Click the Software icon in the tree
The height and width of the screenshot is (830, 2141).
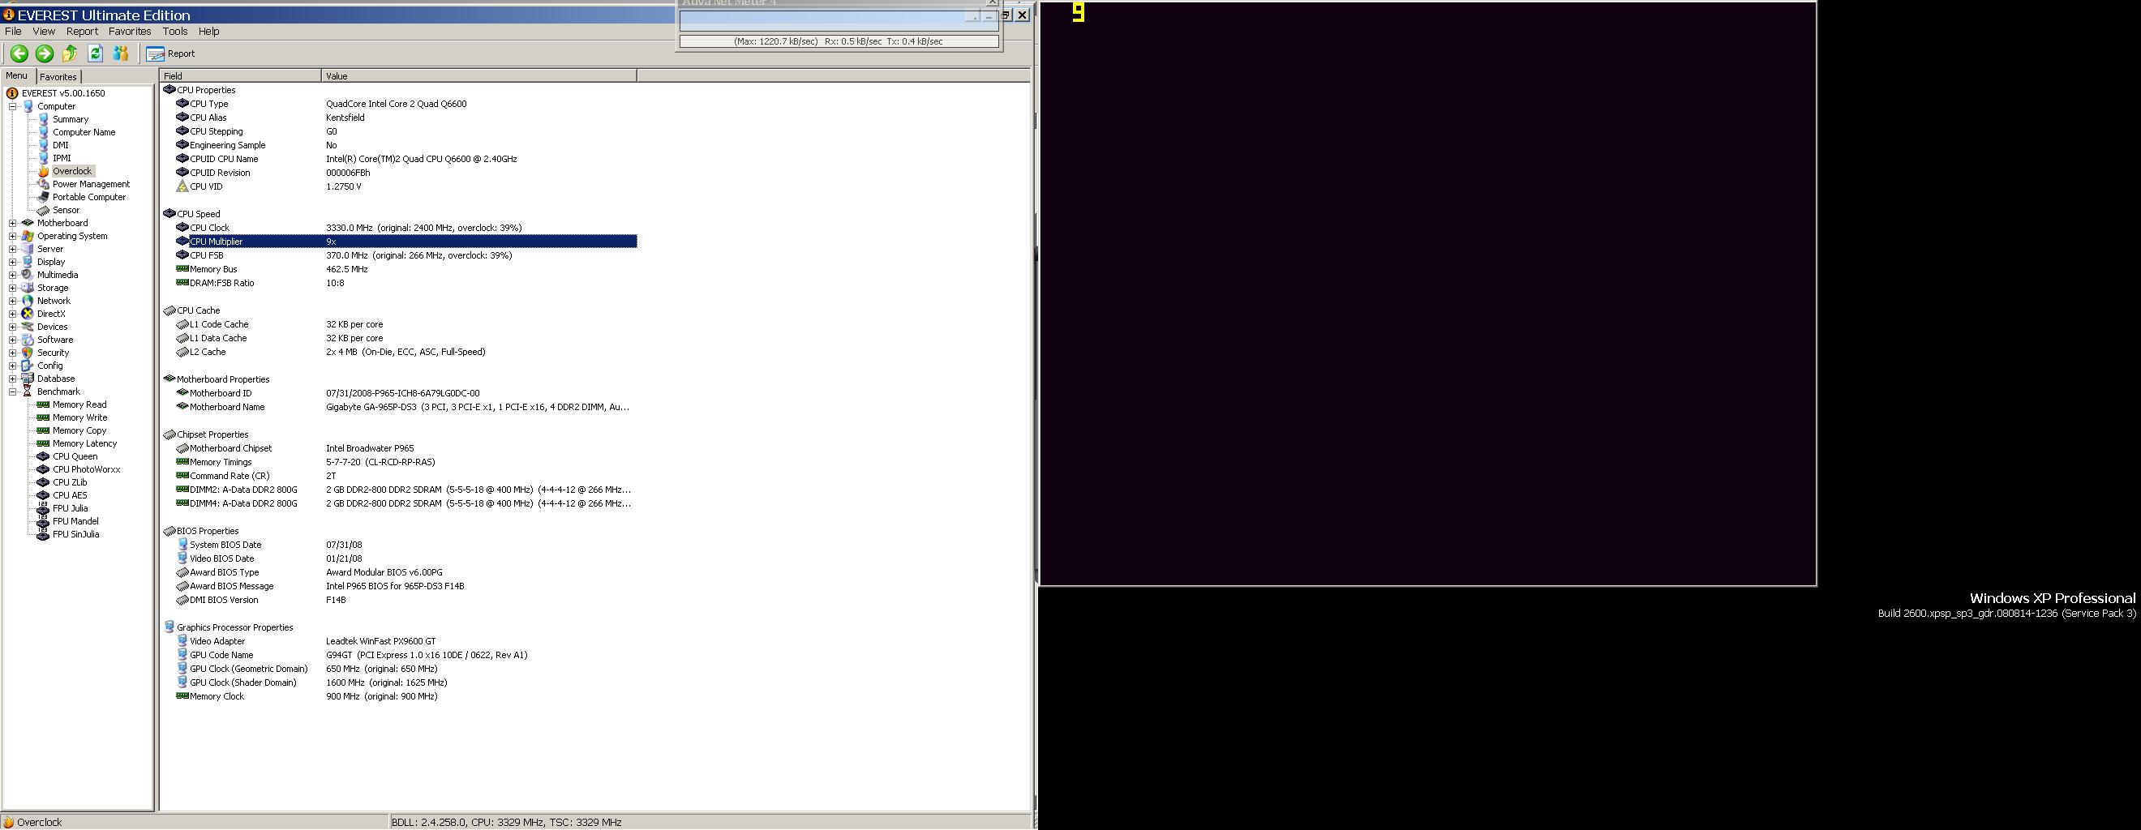pyautogui.click(x=28, y=340)
